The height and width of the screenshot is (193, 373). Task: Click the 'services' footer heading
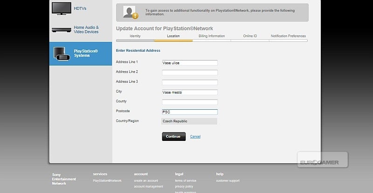[x=100, y=174]
